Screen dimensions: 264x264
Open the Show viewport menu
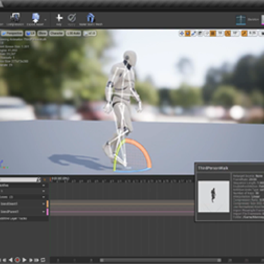(x=42, y=33)
